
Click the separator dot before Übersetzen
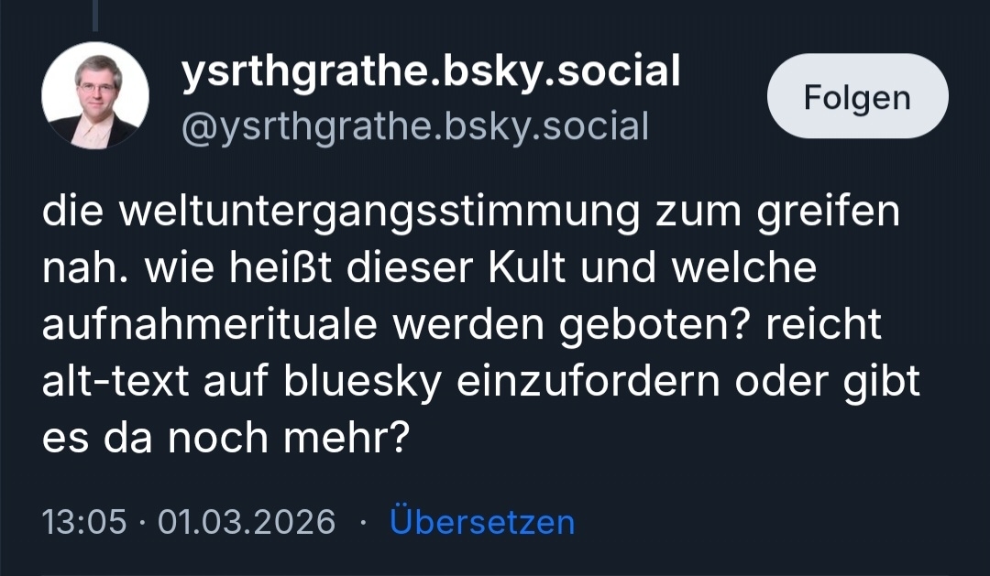click(x=362, y=522)
